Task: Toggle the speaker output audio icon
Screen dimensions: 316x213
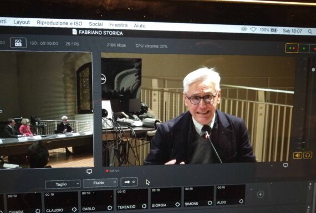Action: (x=298, y=155)
